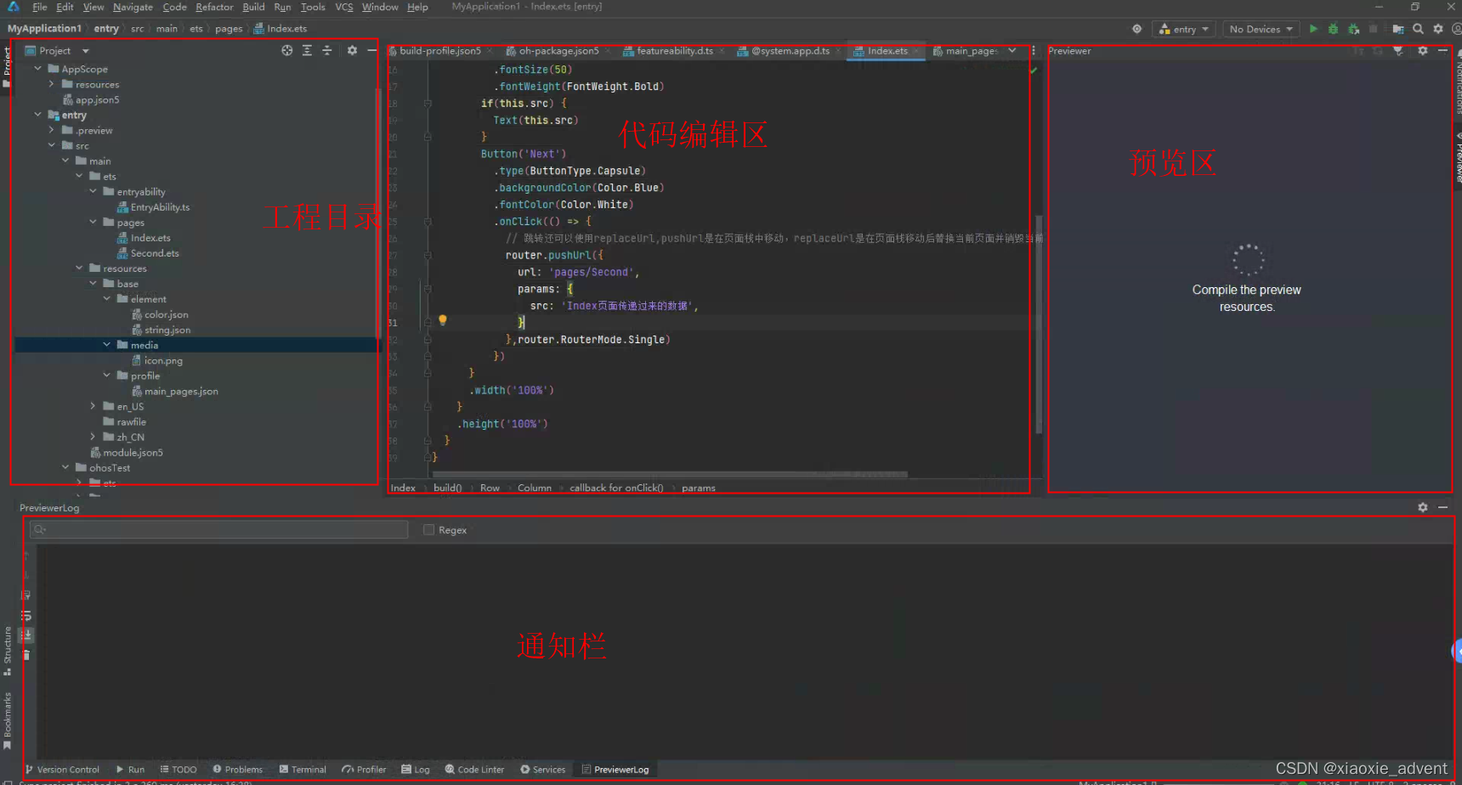The height and width of the screenshot is (785, 1462).
Task: Start debugging with the green bug icon
Action: (1333, 29)
